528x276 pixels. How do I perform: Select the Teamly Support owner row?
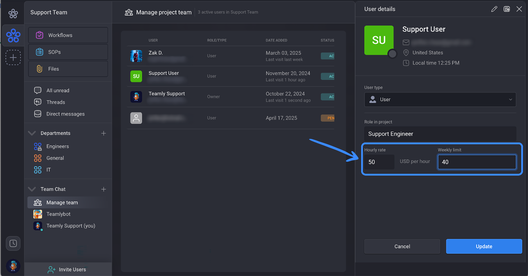click(x=231, y=97)
